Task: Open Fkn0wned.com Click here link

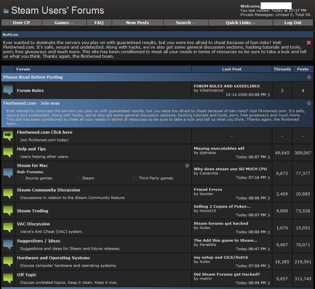Action: (45, 132)
